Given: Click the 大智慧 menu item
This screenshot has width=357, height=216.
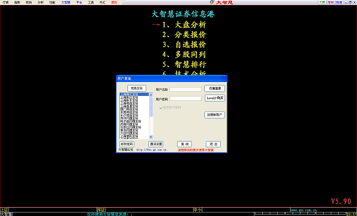Looking at the screenshot, I should [66, 2].
